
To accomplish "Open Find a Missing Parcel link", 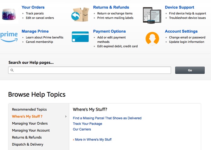I will tap(107, 118).
